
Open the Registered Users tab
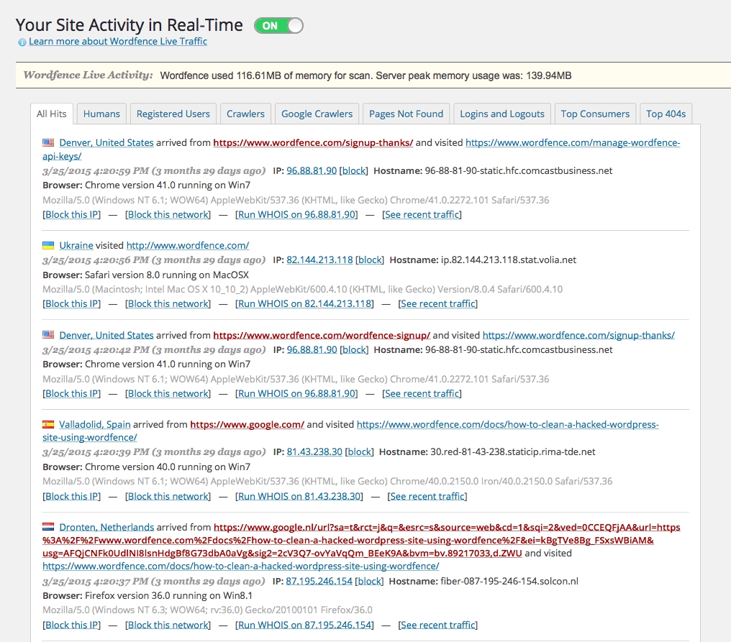coord(173,114)
